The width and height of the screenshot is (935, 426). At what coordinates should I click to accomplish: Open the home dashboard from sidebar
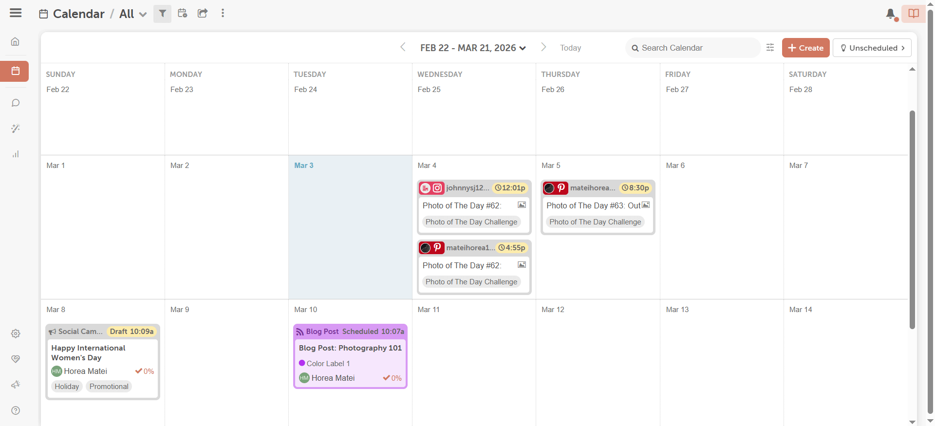click(15, 42)
